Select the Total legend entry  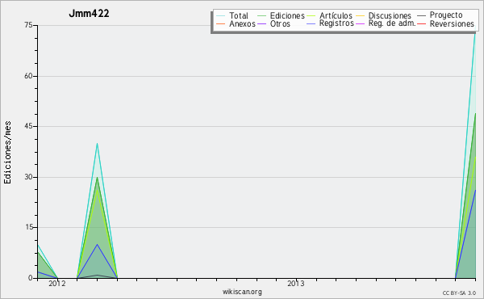(232, 15)
